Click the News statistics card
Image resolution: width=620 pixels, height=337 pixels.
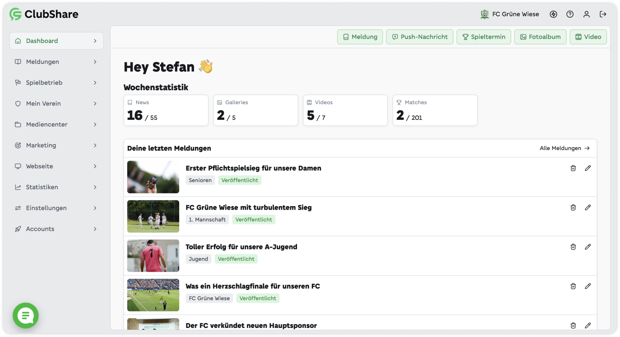pyautogui.click(x=166, y=110)
